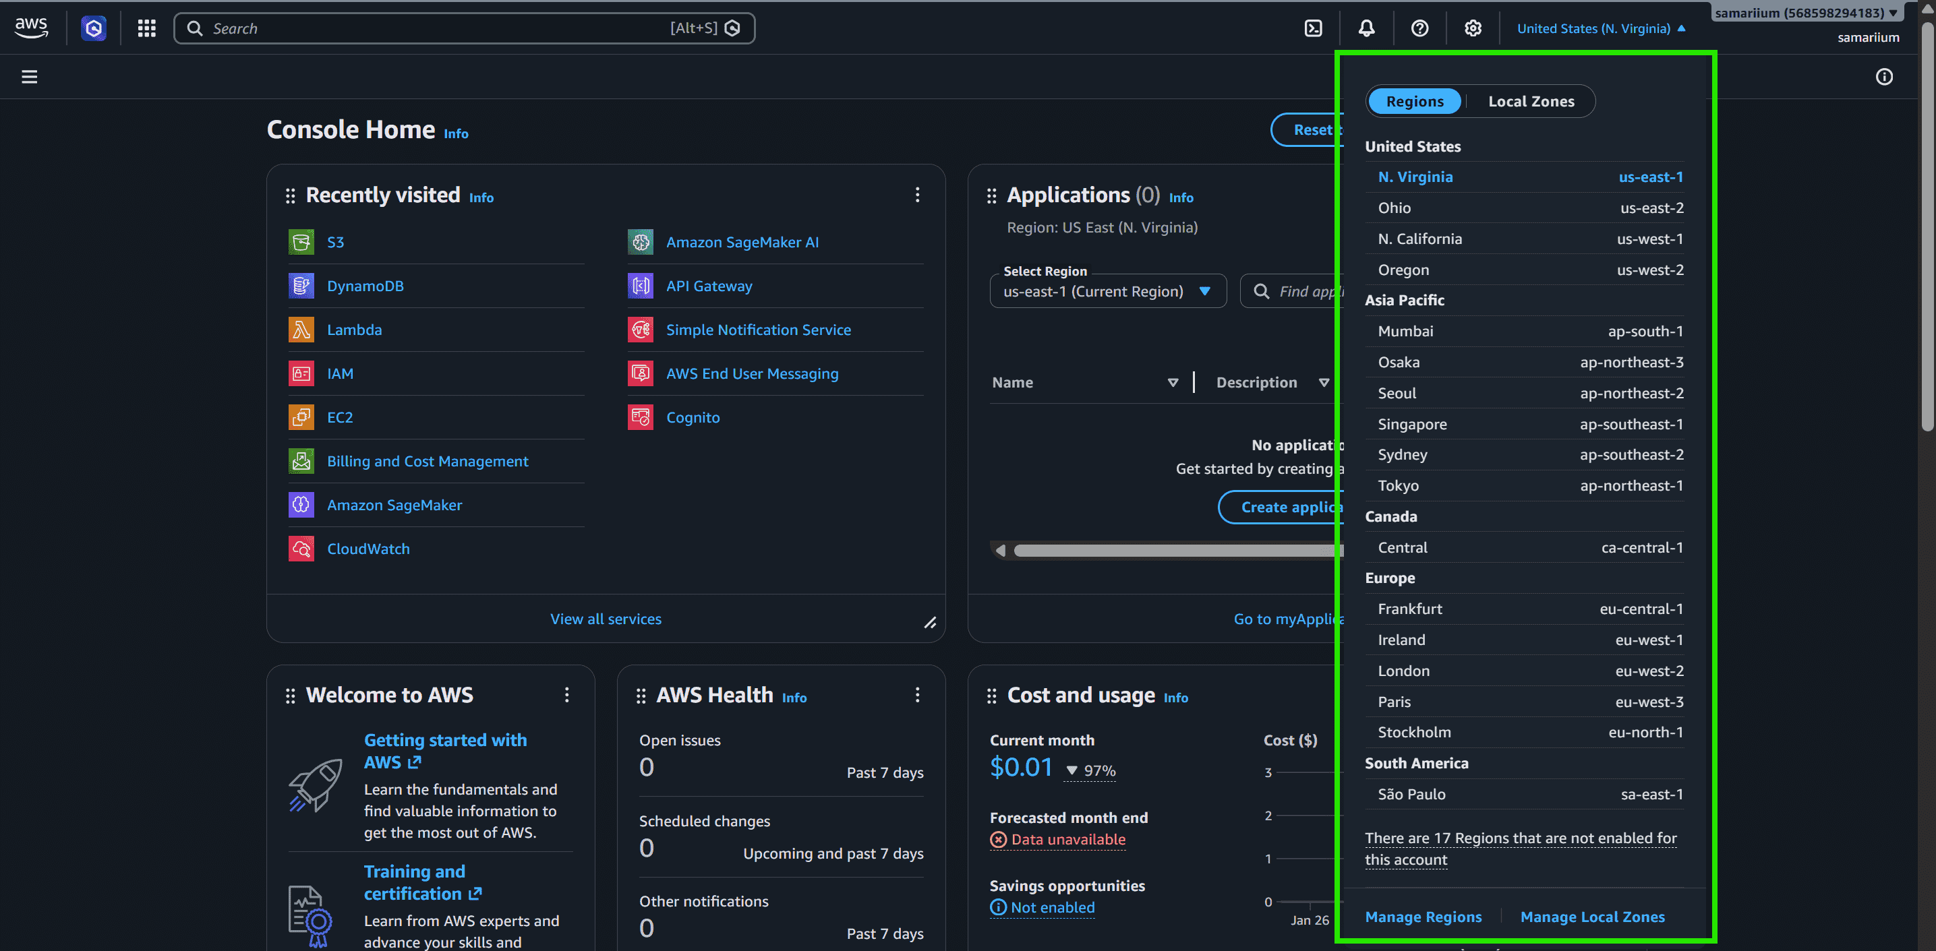Select the Frankfurt eu-central-1 region

click(x=1524, y=609)
